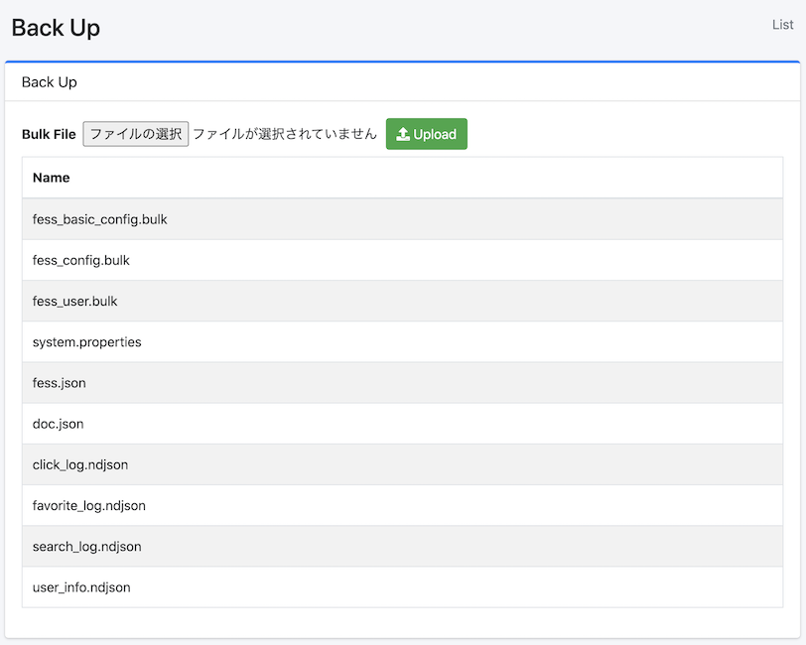Click the Name column header
The image size is (806, 645).
51,178
